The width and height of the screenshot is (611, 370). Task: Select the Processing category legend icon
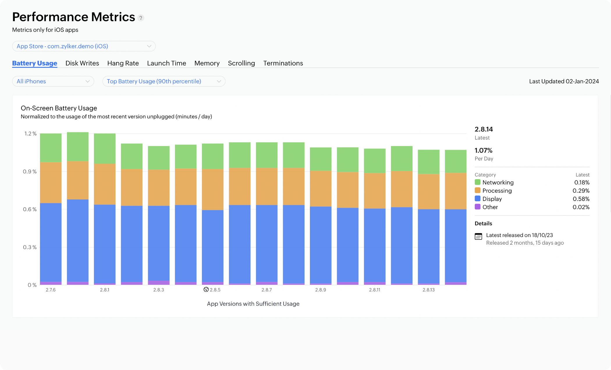[477, 190]
